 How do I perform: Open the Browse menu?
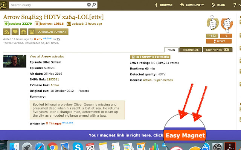(x=163, y=5)
